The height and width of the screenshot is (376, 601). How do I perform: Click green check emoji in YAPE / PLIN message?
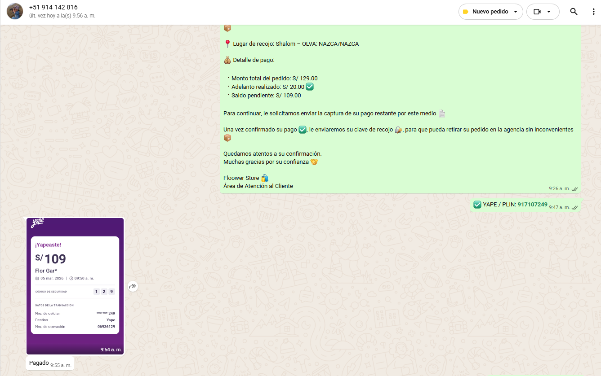[477, 205]
